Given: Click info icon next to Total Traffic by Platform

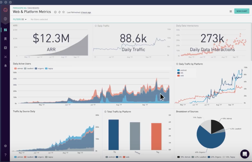Looking at the screenshot, I should [x=105, y=112].
